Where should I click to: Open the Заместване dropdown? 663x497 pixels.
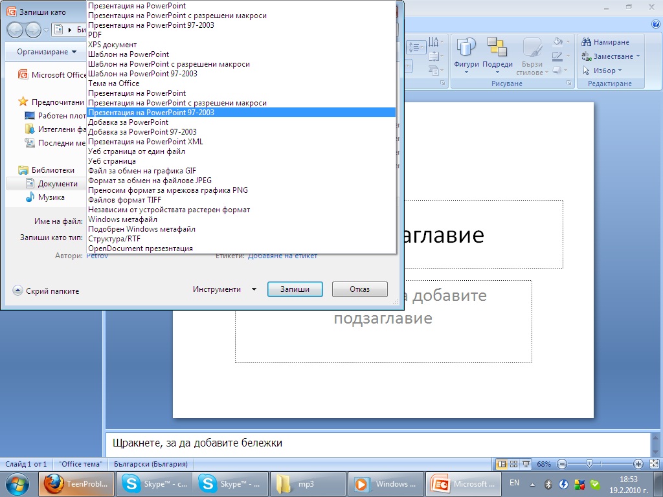pos(611,56)
